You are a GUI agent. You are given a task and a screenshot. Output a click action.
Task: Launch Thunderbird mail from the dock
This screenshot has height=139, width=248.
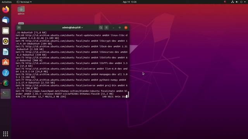(5, 20)
